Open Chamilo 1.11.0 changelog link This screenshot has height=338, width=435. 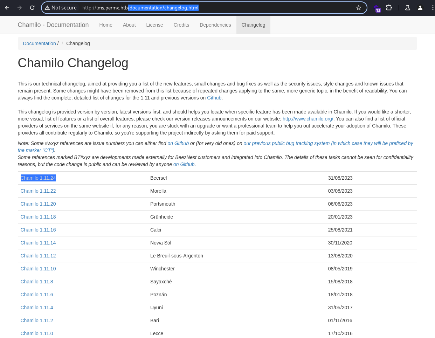click(x=37, y=333)
